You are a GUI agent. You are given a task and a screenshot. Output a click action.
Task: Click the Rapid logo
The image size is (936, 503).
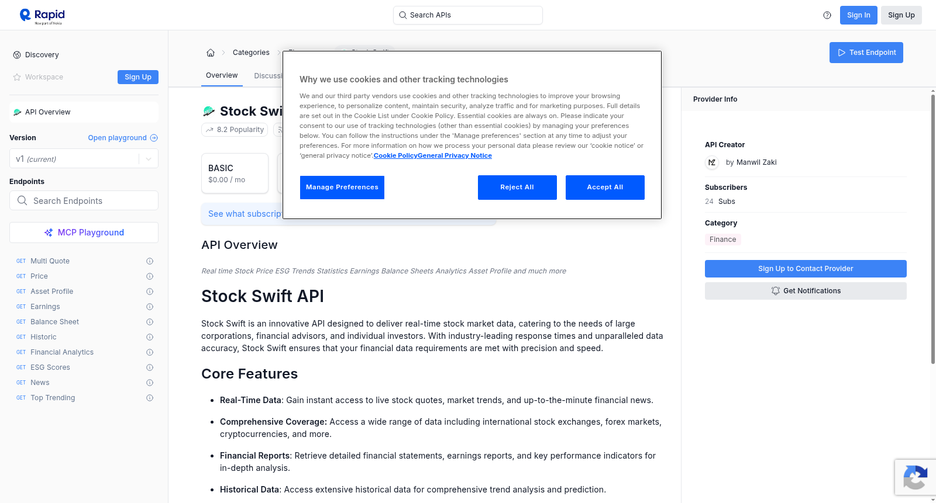pos(42,16)
